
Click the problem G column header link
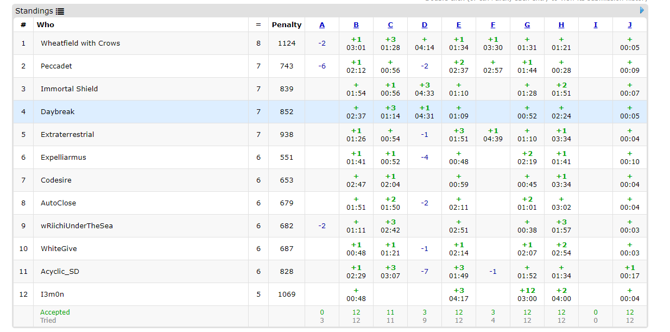[527, 25]
